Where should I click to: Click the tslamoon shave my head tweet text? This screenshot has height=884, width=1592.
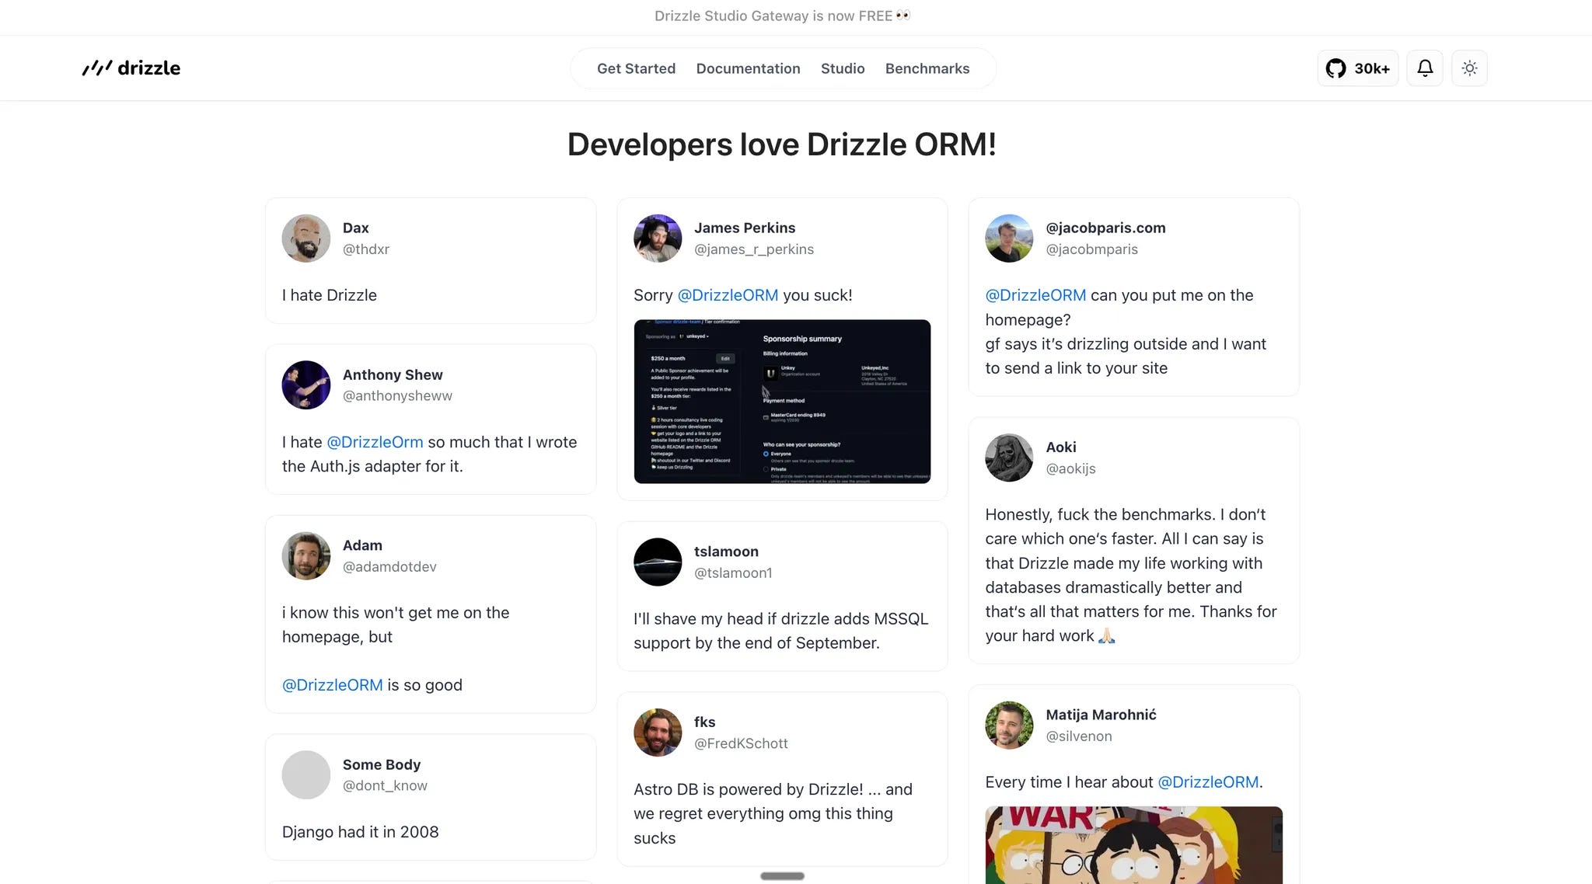click(780, 631)
